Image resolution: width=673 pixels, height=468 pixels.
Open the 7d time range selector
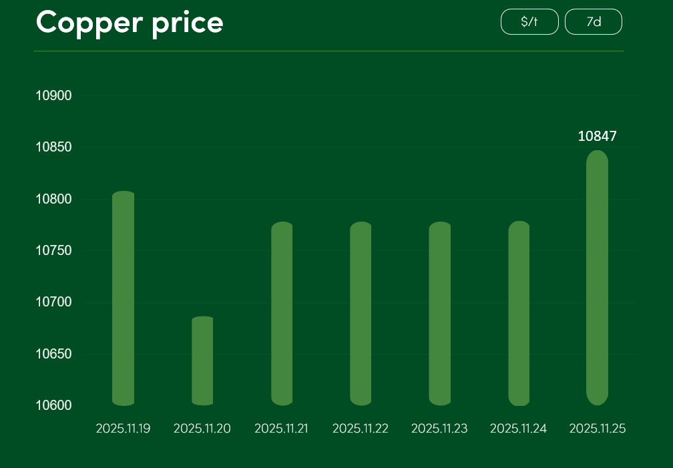pyautogui.click(x=594, y=22)
